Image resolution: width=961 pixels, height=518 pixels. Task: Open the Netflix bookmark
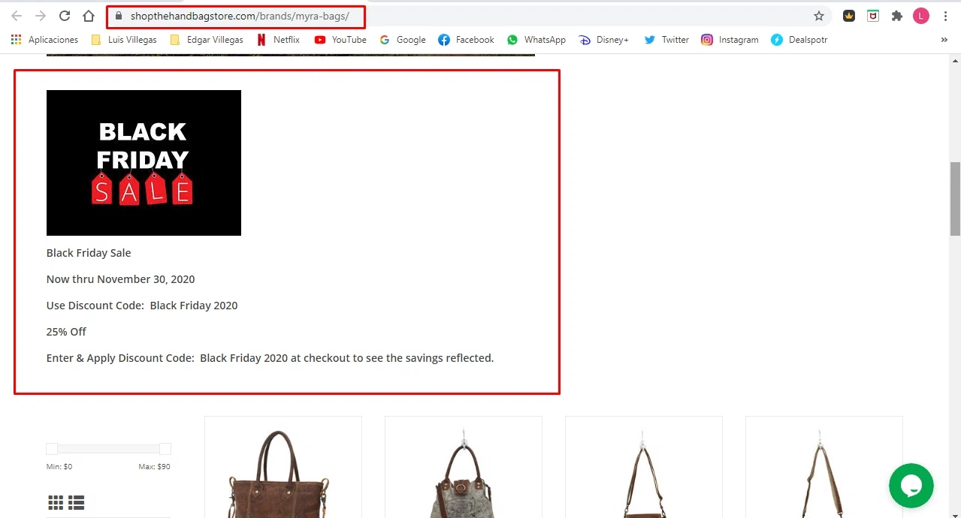point(278,40)
